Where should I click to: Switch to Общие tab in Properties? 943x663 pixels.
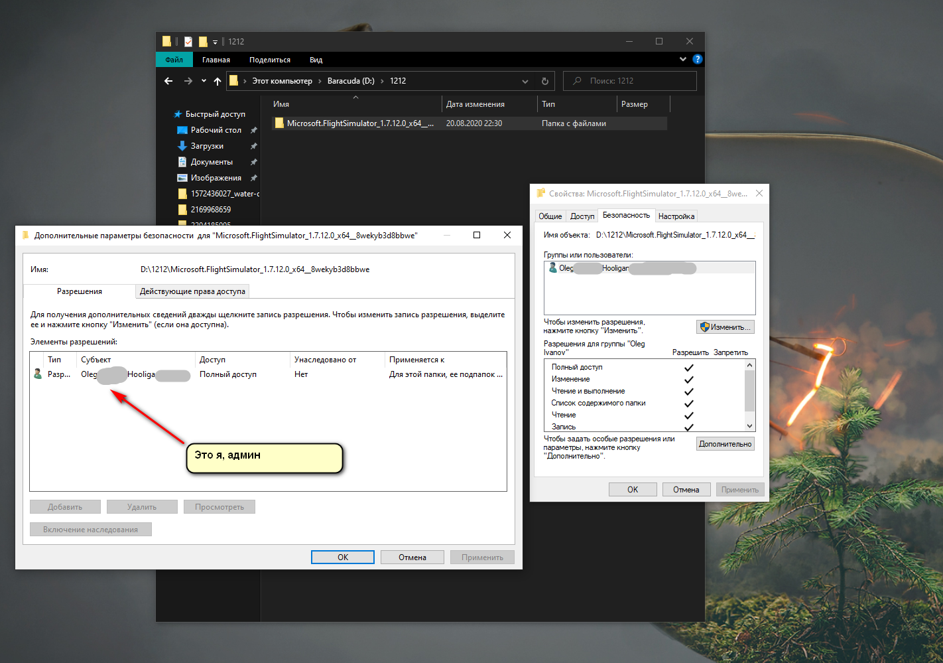pyautogui.click(x=550, y=216)
